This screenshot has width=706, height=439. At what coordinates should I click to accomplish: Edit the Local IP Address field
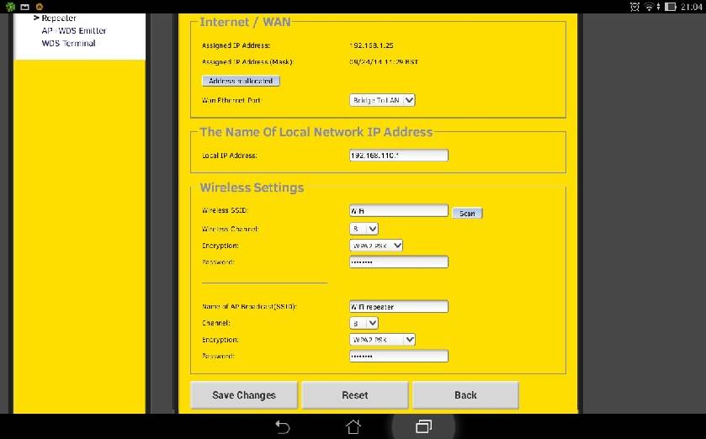tap(399, 156)
